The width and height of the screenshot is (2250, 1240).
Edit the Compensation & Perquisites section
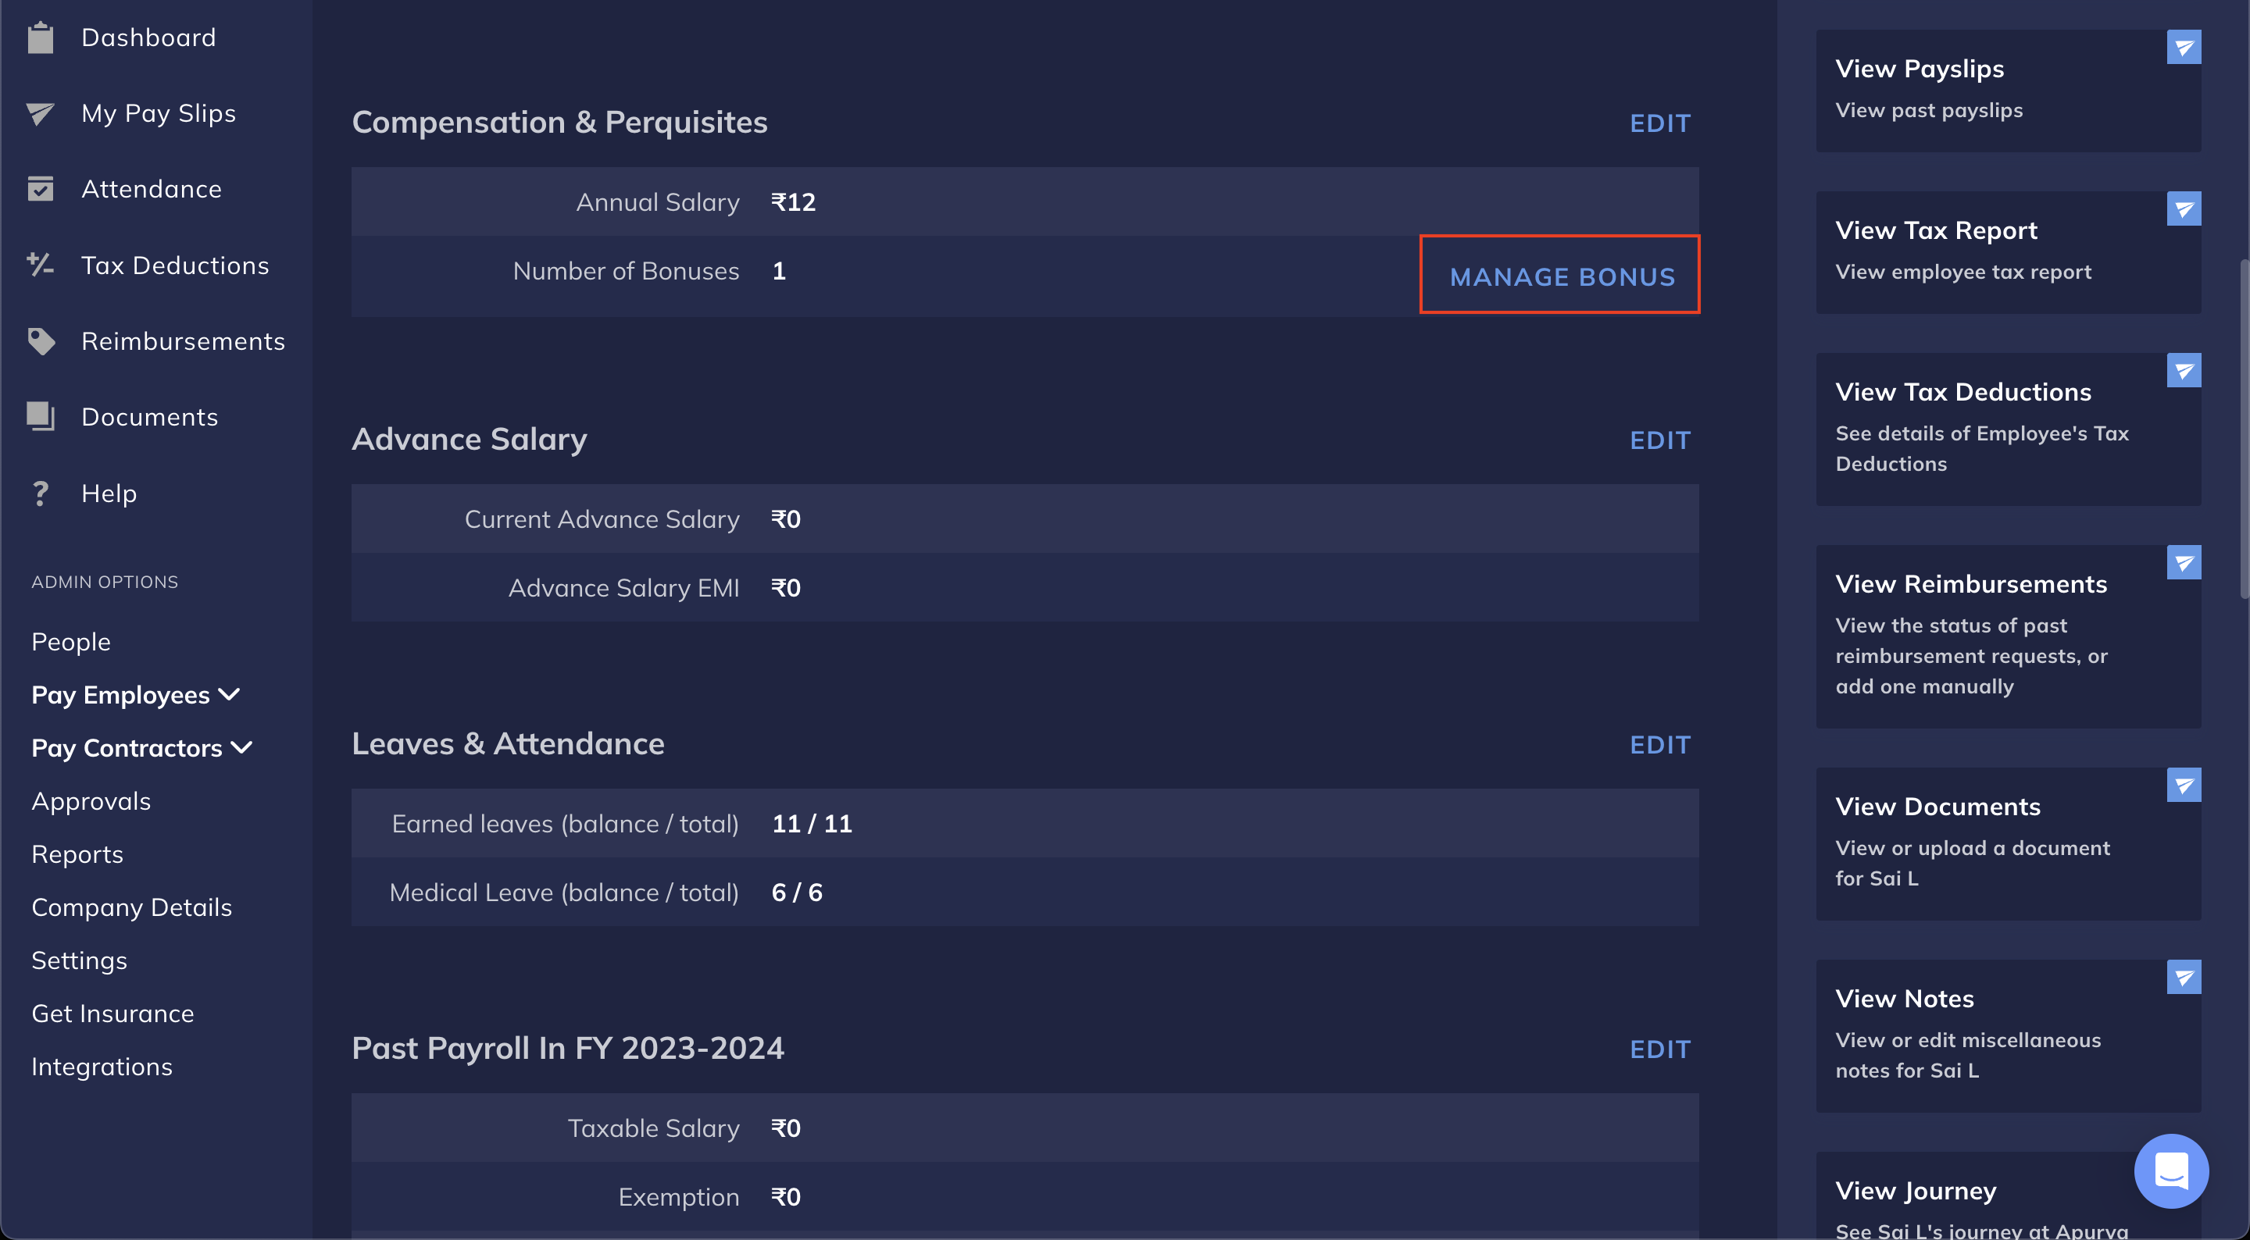point(1660,123)
